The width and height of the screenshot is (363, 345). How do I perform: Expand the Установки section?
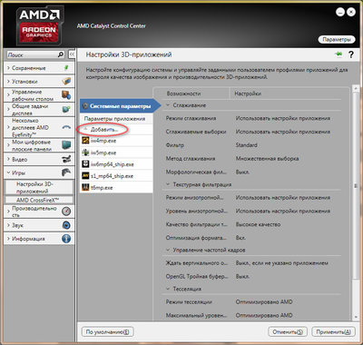[8, 82]
